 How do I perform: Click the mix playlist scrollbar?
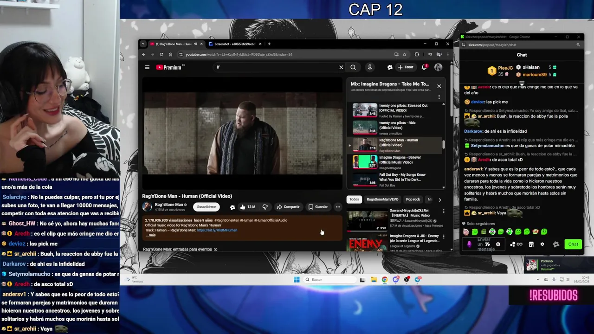click(x=443, y=144)
